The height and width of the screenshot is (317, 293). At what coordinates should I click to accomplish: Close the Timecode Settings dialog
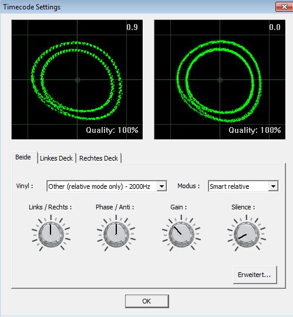pos(284,7)
